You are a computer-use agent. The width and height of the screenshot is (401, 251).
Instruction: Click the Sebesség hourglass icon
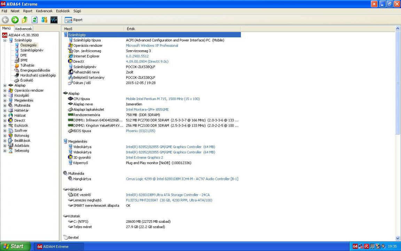tap(10, 151)
